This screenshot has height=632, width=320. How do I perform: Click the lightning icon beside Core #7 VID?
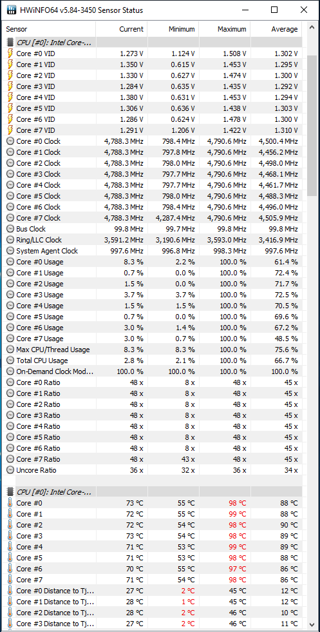pyautogui.click(x=10, y=130)
